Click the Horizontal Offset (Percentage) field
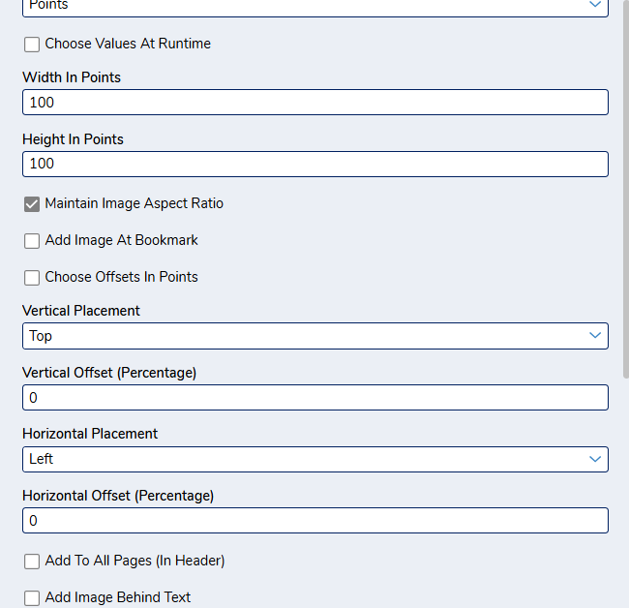Viewport: 629px width, 608px height. [315, 521]
